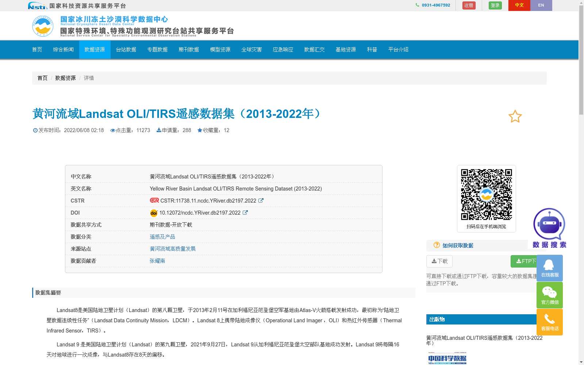The height and width of the screenshot is (365, 584).
Task: Click the scrollbar's up arrow
Action: click(x=581, y=3)
